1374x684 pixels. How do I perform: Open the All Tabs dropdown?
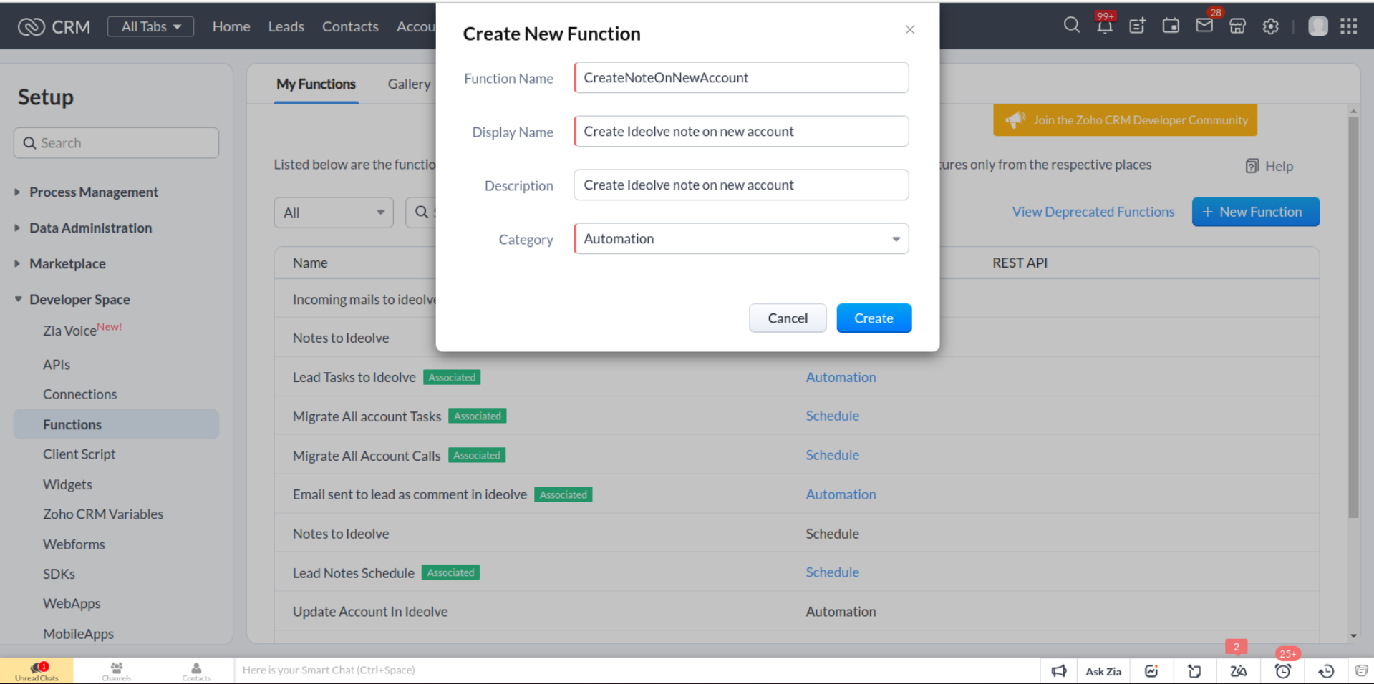pyautogui.click(x=150, y=26)
